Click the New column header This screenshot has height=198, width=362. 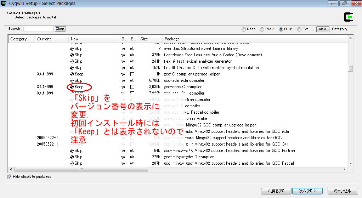click(94, 39)
